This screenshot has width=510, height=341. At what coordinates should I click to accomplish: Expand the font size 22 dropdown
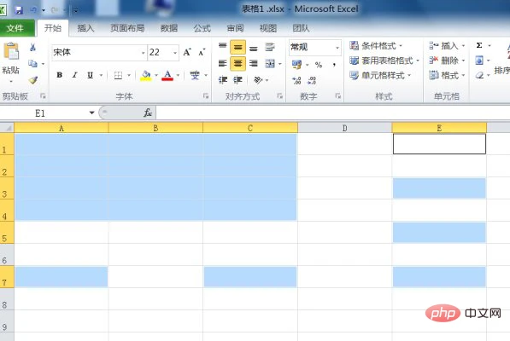click(x=175, y=53)
